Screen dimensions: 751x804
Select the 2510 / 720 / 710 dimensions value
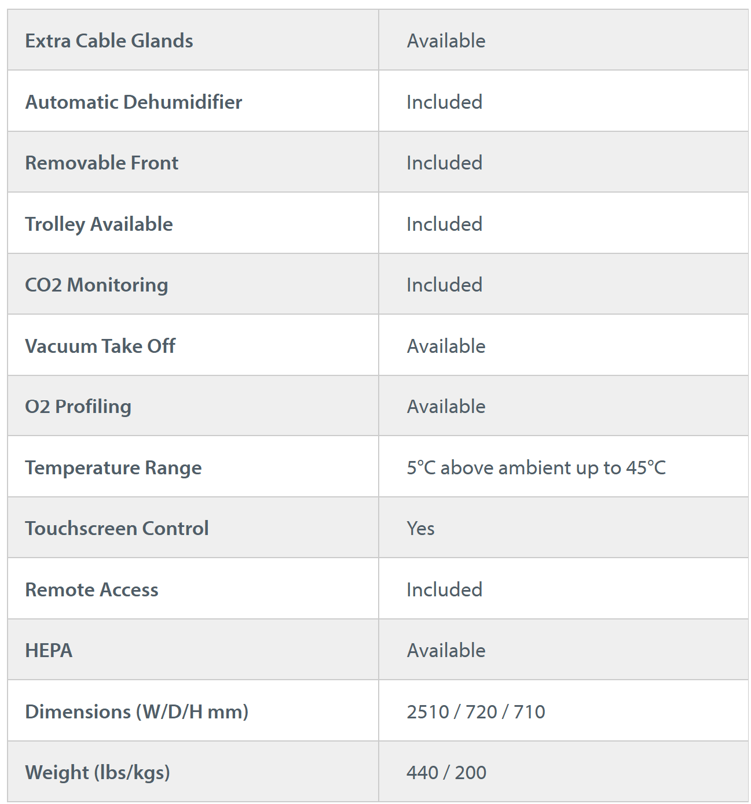476,712
